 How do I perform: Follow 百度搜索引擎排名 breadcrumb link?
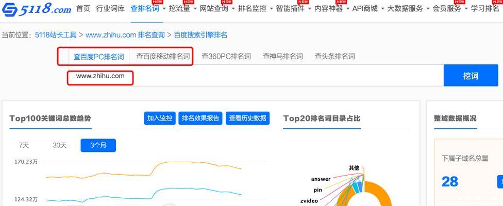click(x=200, y=35)
